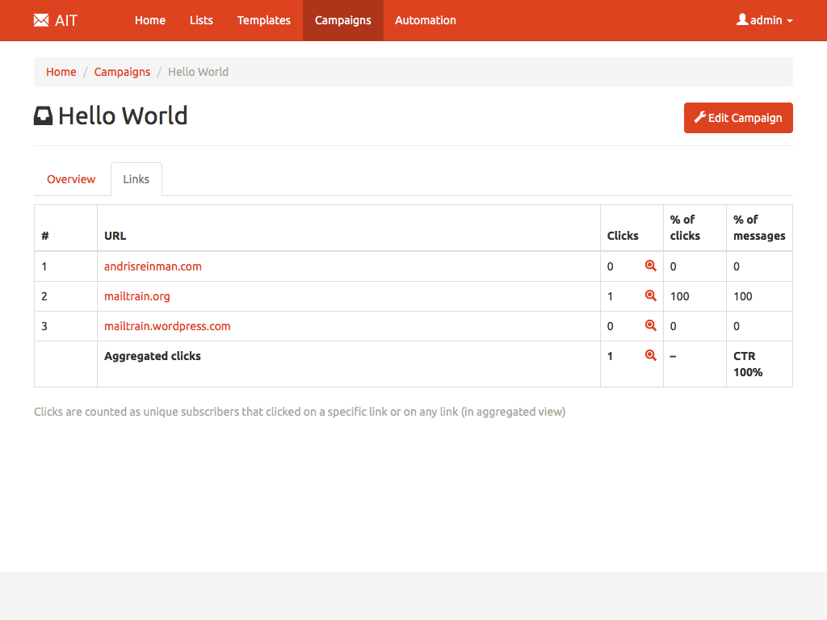Click the magnifier icon for andrisreinman.com clicks
The width and height of the screenshot is (827, 620).
(650, 266)
